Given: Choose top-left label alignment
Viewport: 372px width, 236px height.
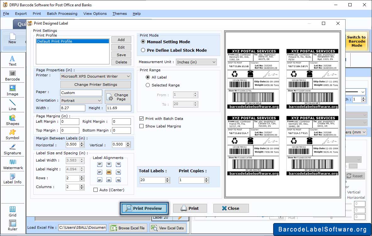Looking at the screenshot, I should tap(100, 164).
